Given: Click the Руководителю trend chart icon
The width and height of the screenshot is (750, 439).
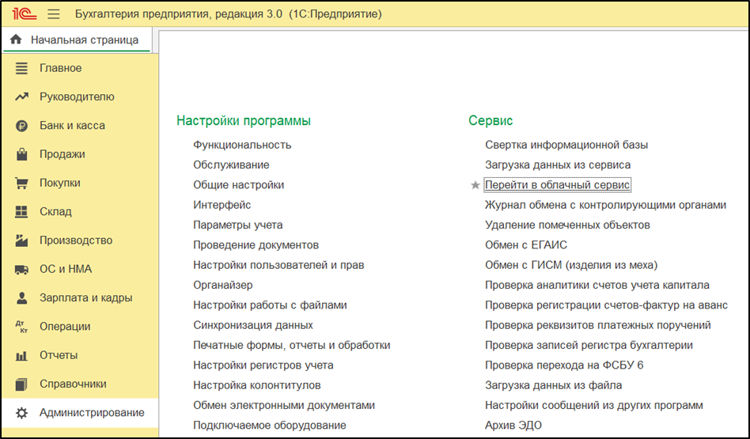Looking at the screenshot, I should [x=21, y=97].
